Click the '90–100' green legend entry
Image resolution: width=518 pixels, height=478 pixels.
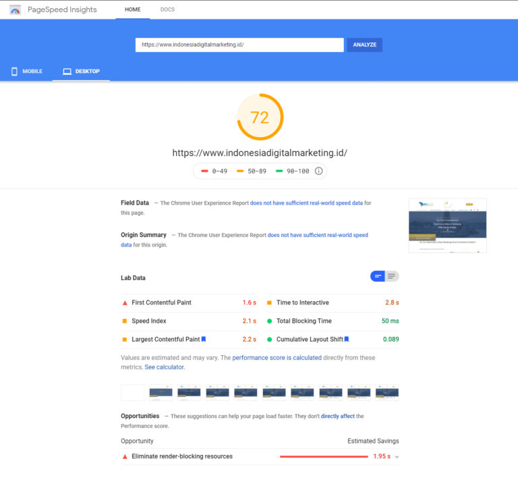(293, 171)
